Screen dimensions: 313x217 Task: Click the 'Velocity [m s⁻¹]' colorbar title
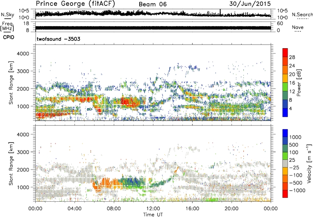[x=309, y=163]
